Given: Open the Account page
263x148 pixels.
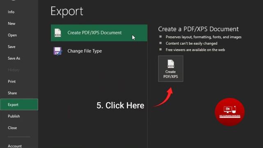Looking at the screenshot, I should point(15,146).
